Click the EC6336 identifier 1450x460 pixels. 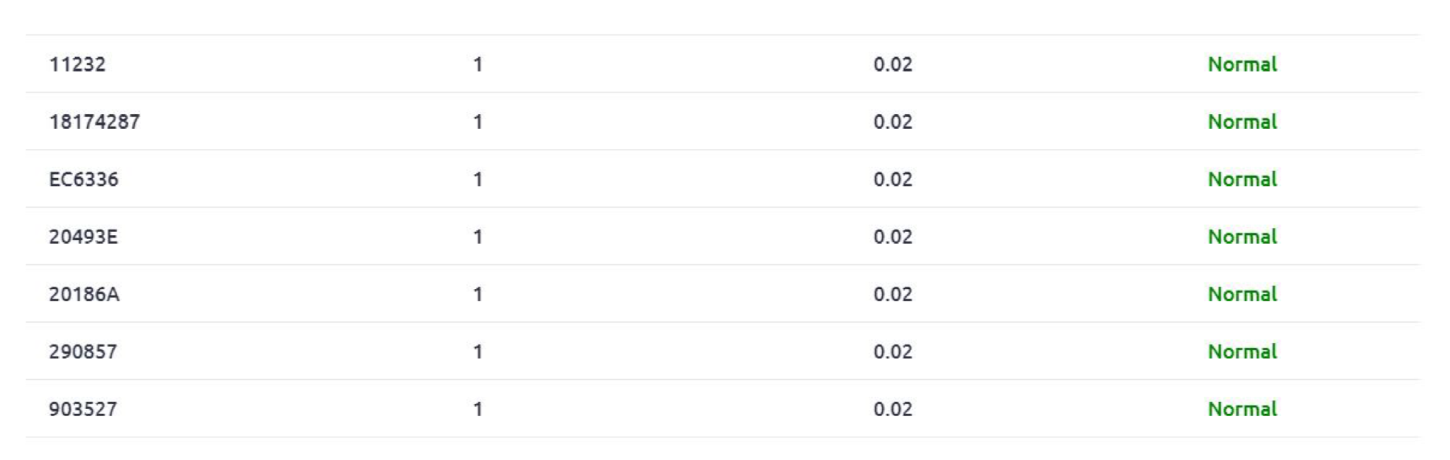pyautogui.click(x=83, y=179)
